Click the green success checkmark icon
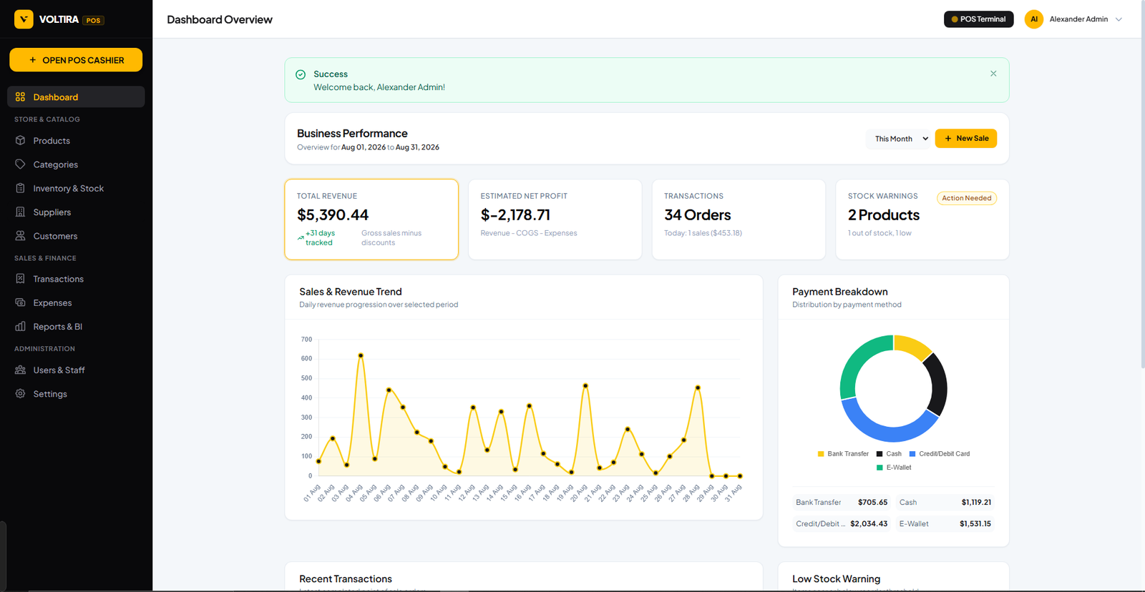This screenshot has width=1145, height=592. click(x=301, y=74)
